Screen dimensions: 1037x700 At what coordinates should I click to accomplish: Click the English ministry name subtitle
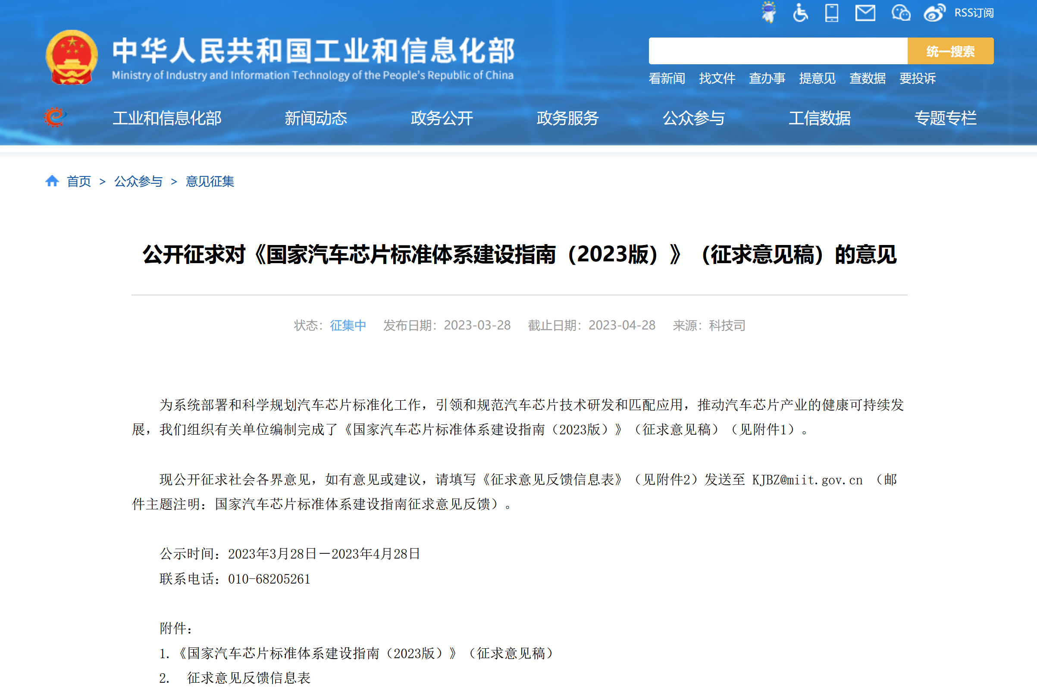(x=313, y=75)
